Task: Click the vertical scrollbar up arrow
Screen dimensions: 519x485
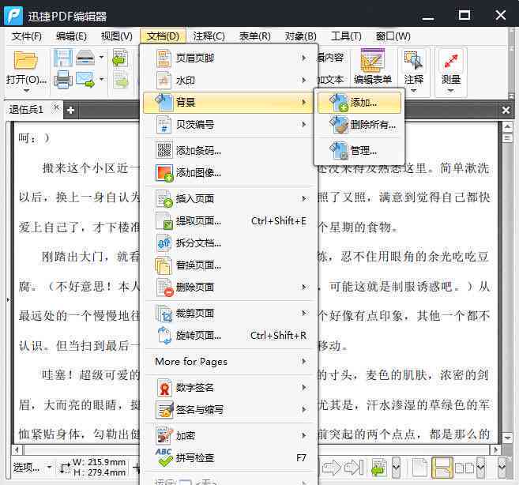Action: pyautogui.click(x=507, y=127)
